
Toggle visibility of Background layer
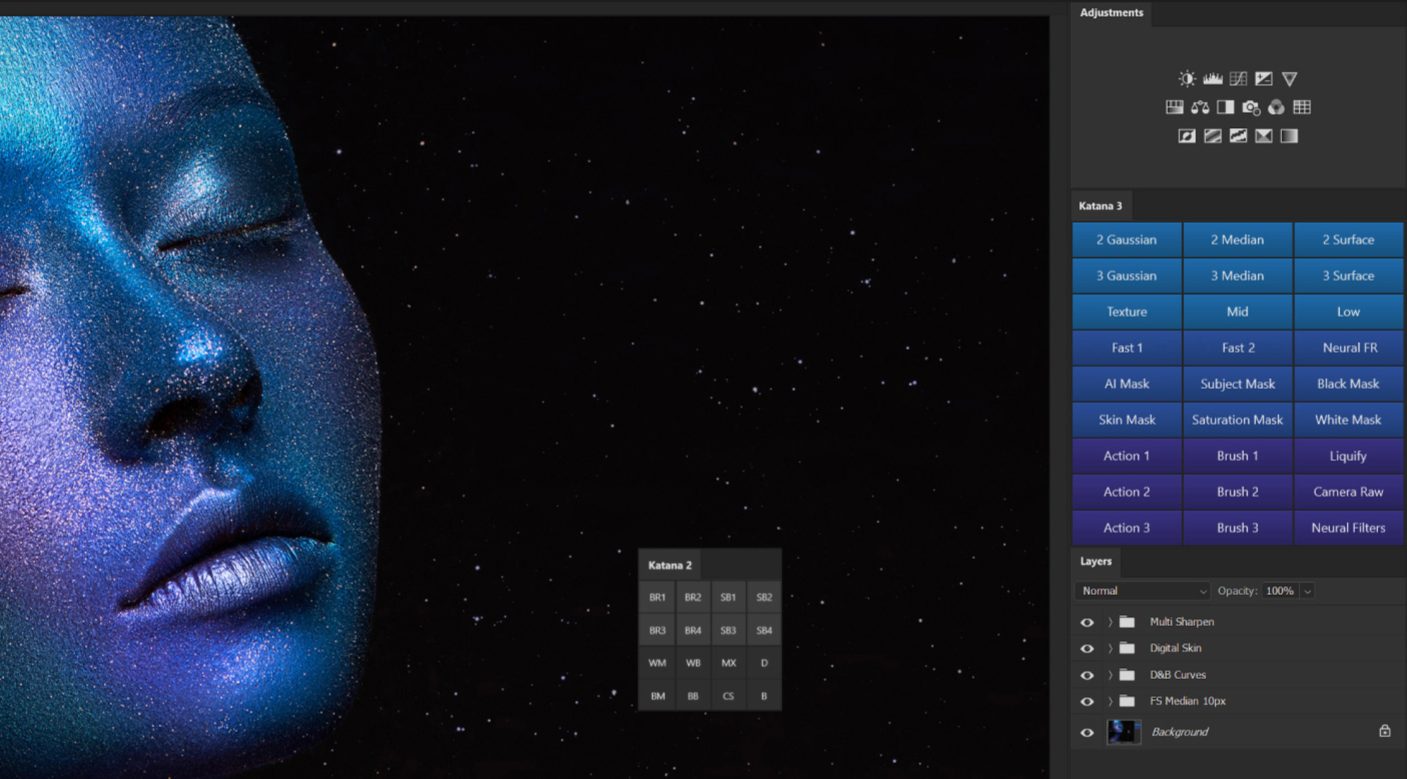tap(1087, 732)
